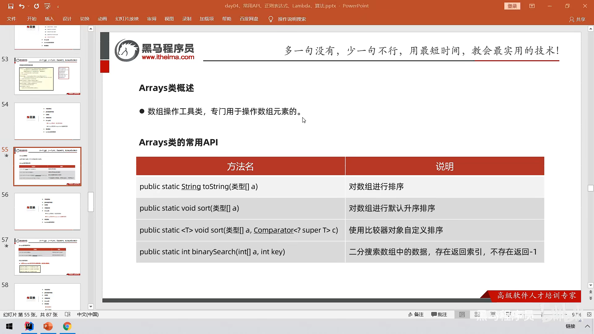Select slide 57 thumbnail
The height and width of the screenshot is (334, 594).
pyautogui.click(x=47, y=256)
